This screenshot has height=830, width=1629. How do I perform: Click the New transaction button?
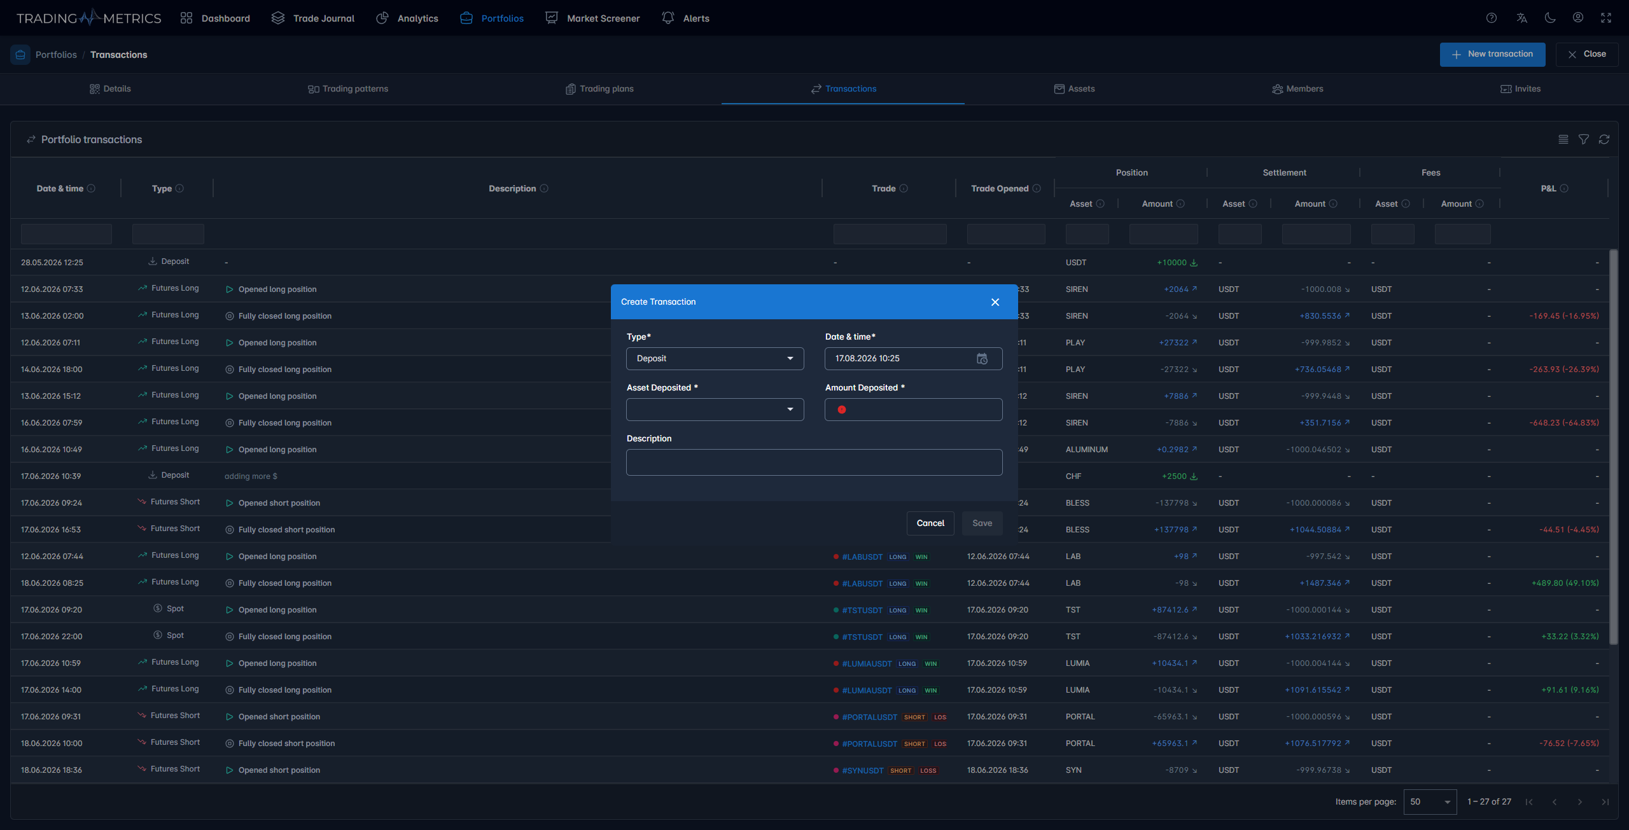[1493, 55]
